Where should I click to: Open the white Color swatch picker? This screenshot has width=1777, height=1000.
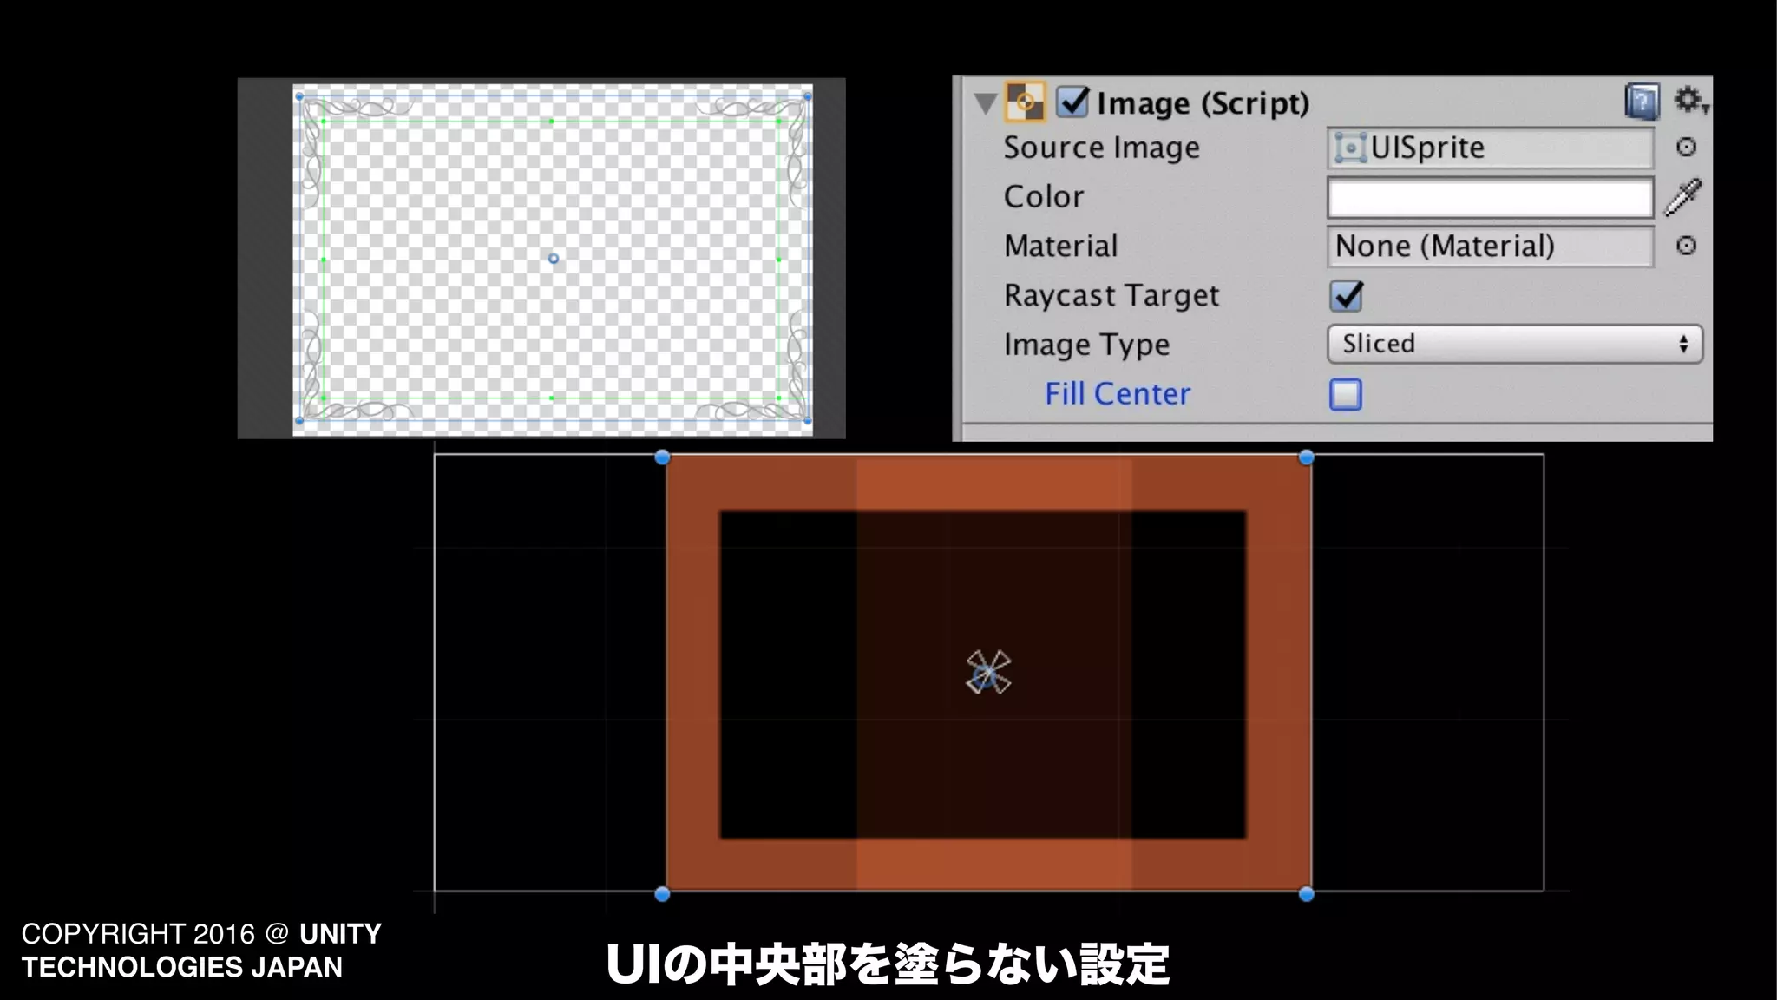1490,197
